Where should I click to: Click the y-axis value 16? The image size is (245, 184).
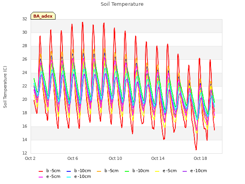click(x=24, y=126)
